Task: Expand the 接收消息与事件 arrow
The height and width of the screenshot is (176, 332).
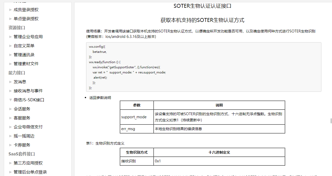Action: [10, 91]
